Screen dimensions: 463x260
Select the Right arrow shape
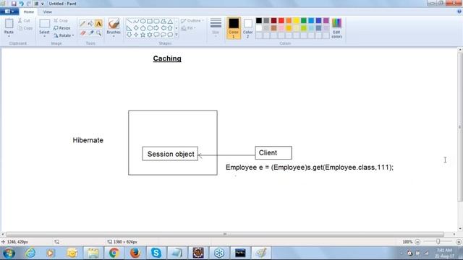tap(156, 28)
